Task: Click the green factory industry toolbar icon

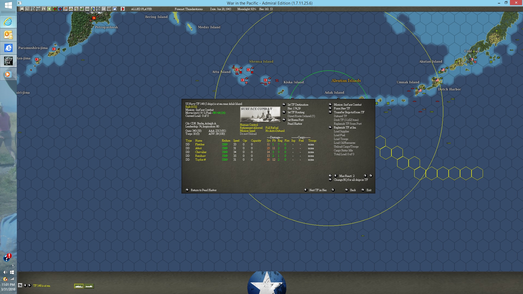Action: 82,9
